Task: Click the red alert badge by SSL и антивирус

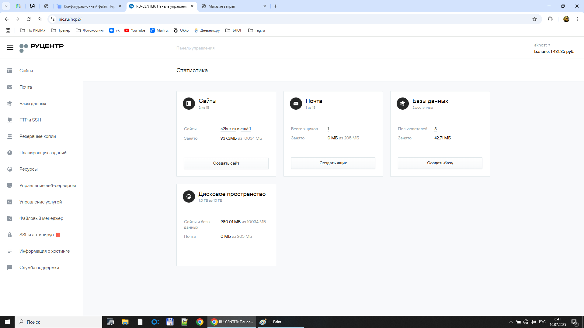Action: (58, 235)
